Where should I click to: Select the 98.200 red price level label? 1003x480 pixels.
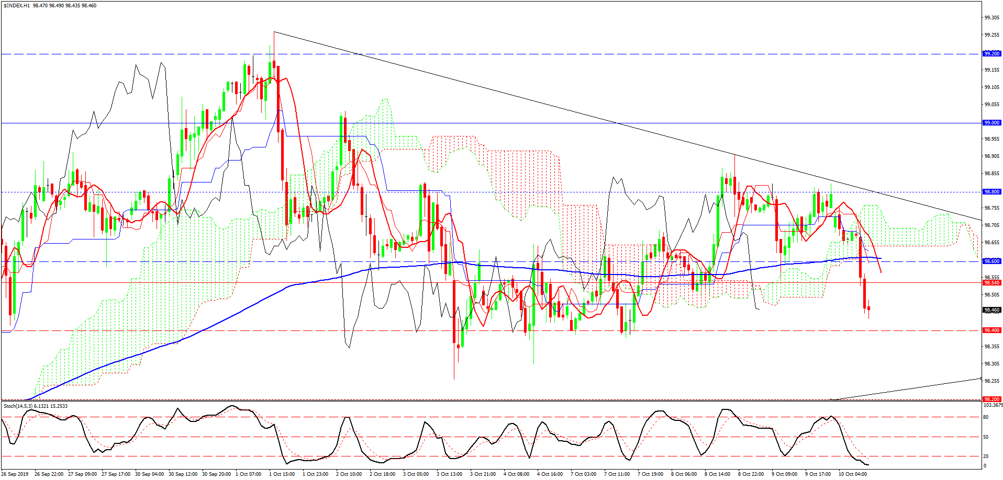pos(992,399)
